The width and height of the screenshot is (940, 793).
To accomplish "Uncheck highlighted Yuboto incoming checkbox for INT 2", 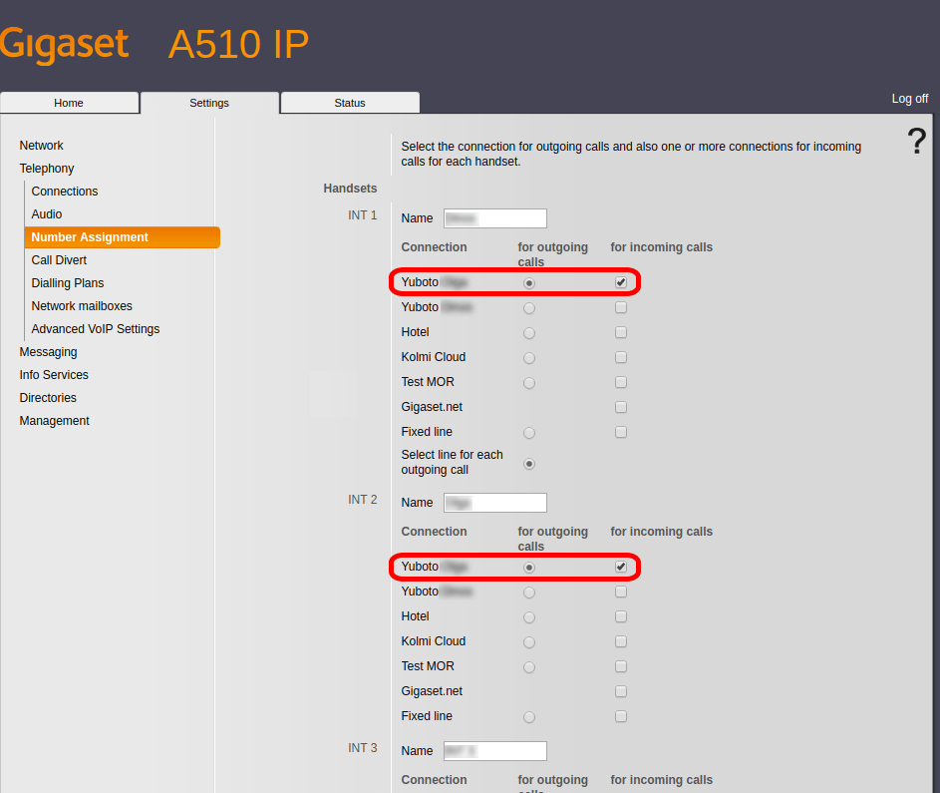I will [x=620, y=567].
